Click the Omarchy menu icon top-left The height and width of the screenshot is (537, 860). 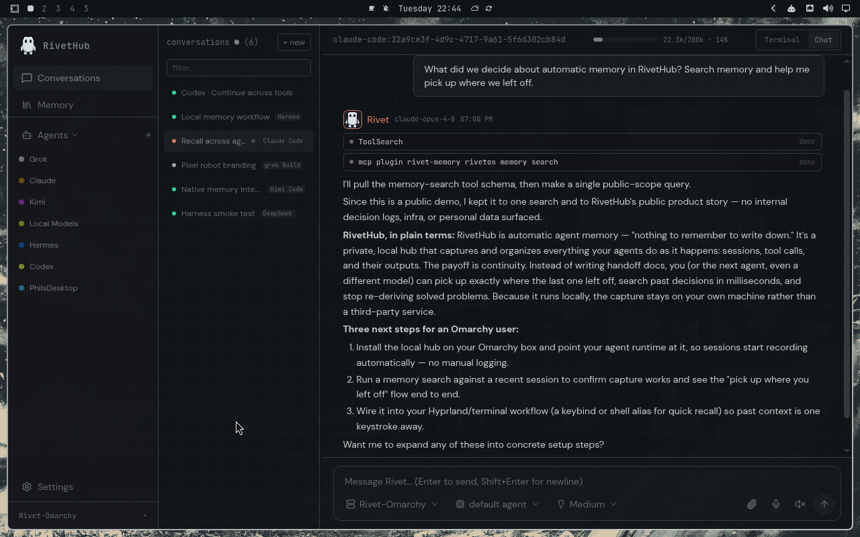pos(14,9)
